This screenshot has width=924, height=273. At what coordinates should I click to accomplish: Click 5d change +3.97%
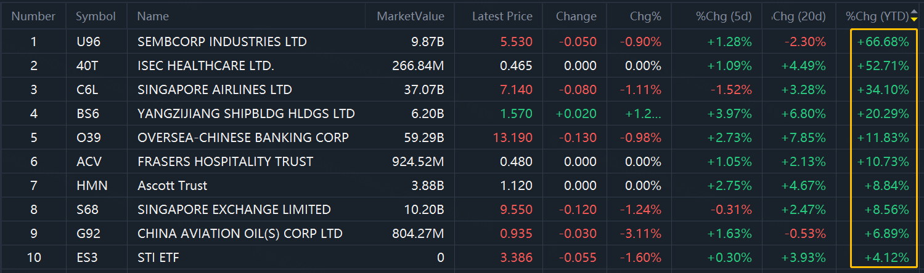coord(730,114)
